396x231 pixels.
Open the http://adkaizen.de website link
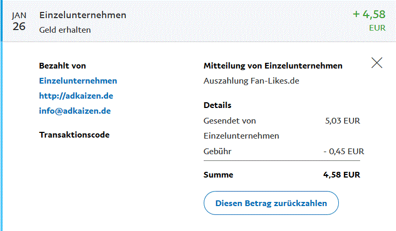(76, 96)
